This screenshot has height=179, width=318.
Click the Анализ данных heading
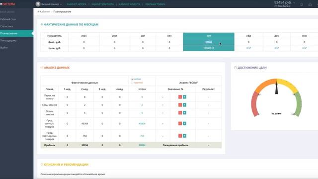click(x=57, y=68)
